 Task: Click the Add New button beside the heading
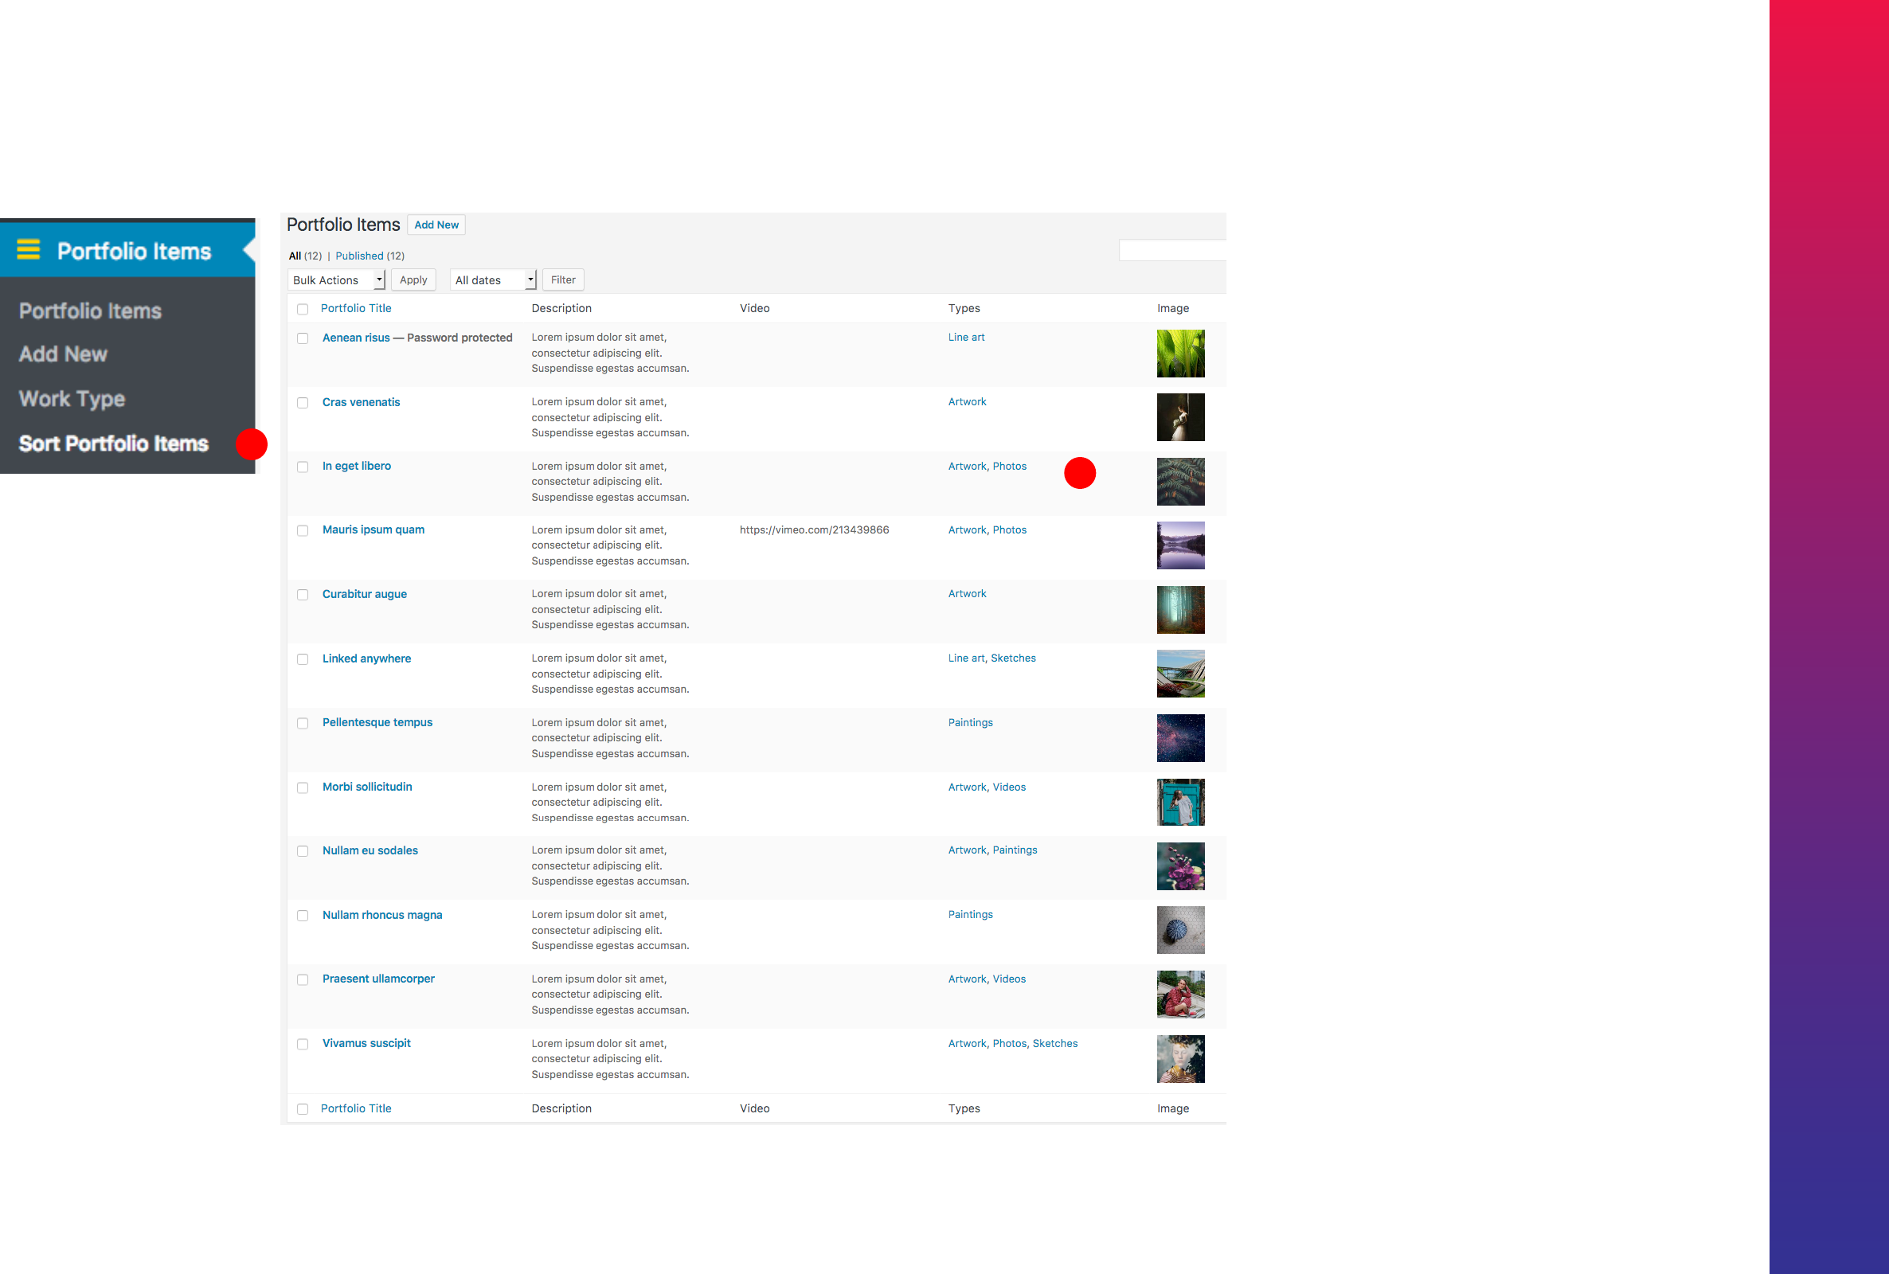pos(436,225)
